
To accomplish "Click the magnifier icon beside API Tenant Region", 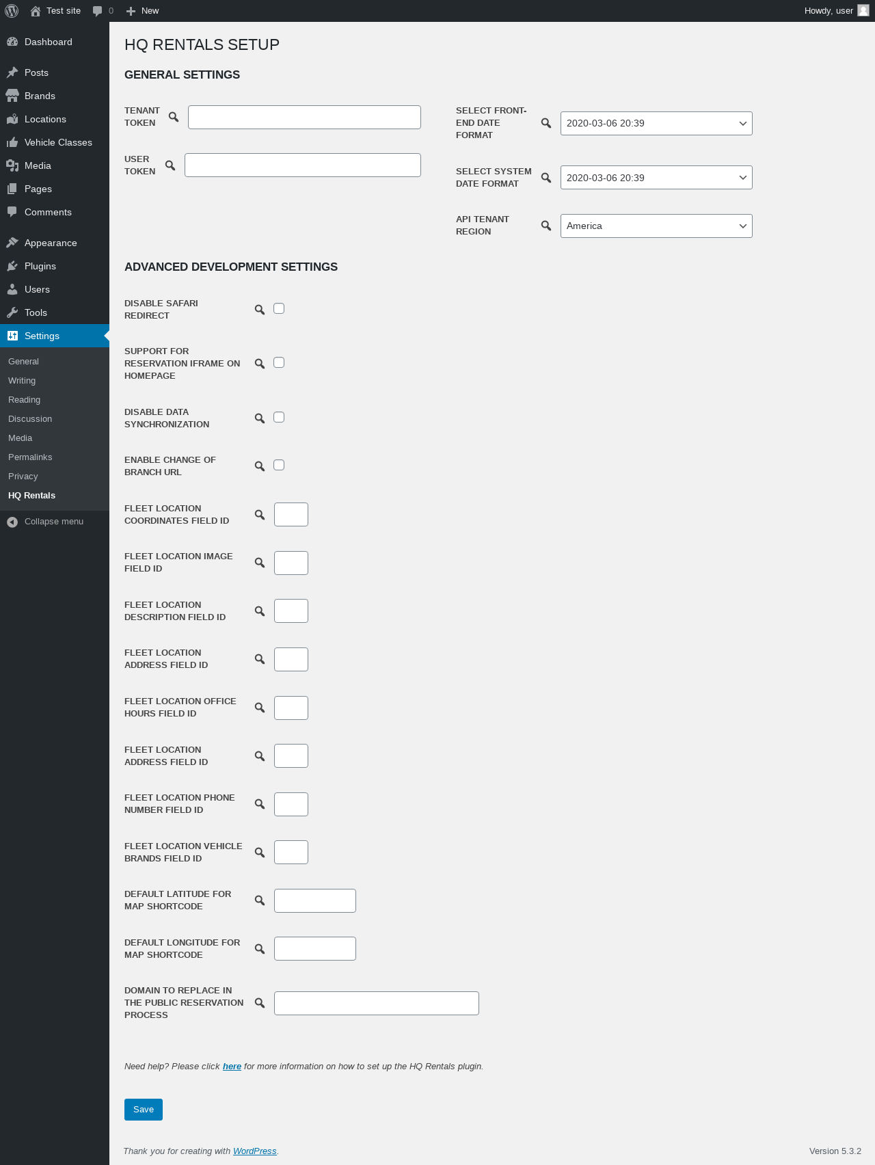I will [x=546, y=226].
